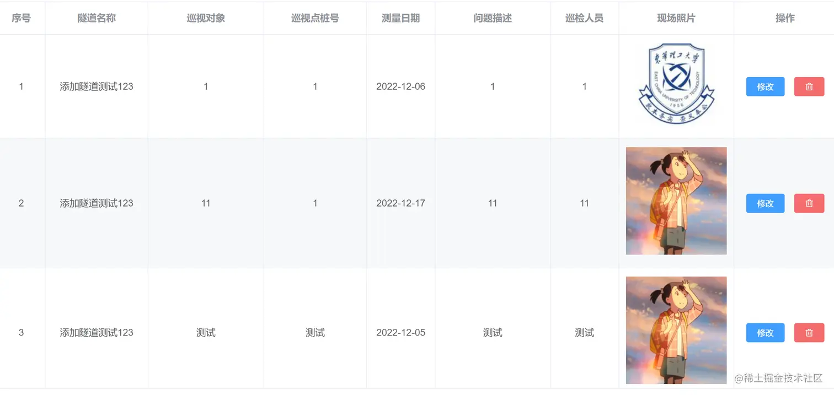Click serial number 2 cell
Screen dimensions: 834x395
21,203
